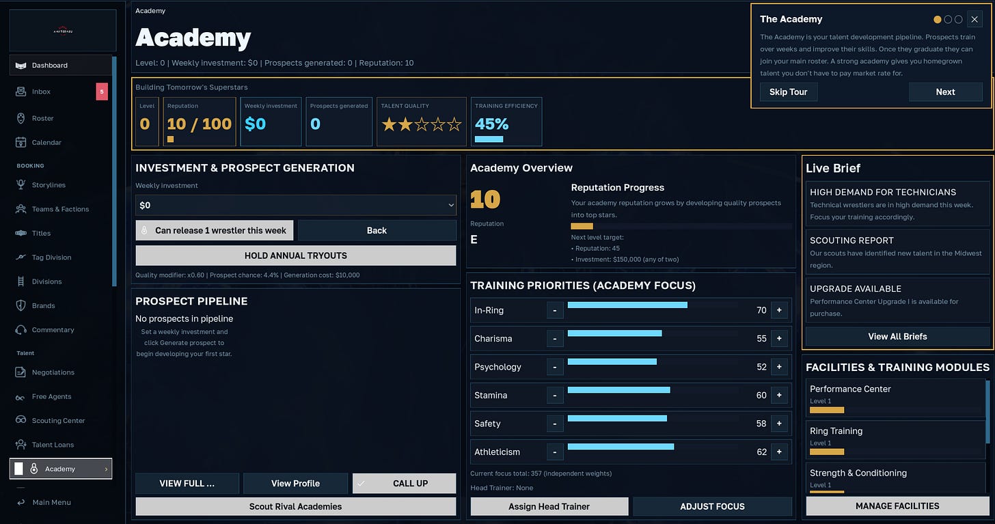Open Calendar from the sidebar menu
Screen dimensions: 995x524
(46, 142)
